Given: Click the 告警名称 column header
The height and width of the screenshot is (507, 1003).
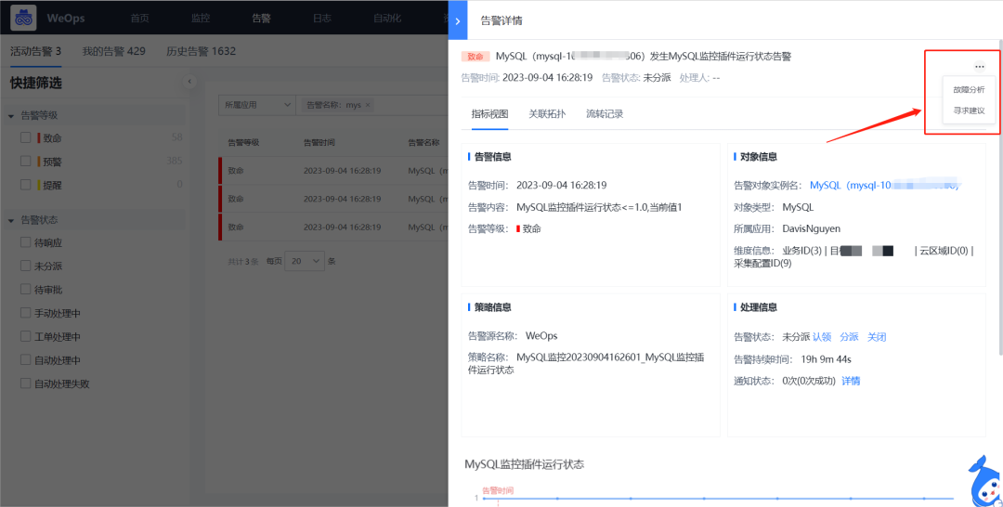Looking at the screenshot, I should (x=423, y=143).
